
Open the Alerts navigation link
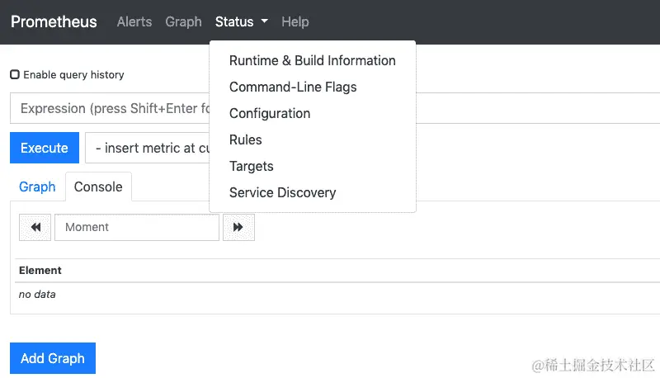[x=134, y=22]
